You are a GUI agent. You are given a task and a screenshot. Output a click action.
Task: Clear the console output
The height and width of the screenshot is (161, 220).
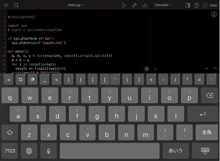point(213,5)
